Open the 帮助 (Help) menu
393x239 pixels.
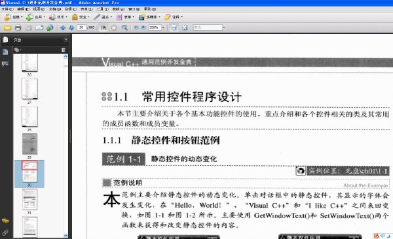pyautogui.click(x=150, y=9)
